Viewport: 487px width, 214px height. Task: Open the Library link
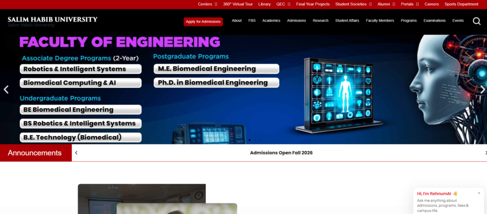[264, 4]
